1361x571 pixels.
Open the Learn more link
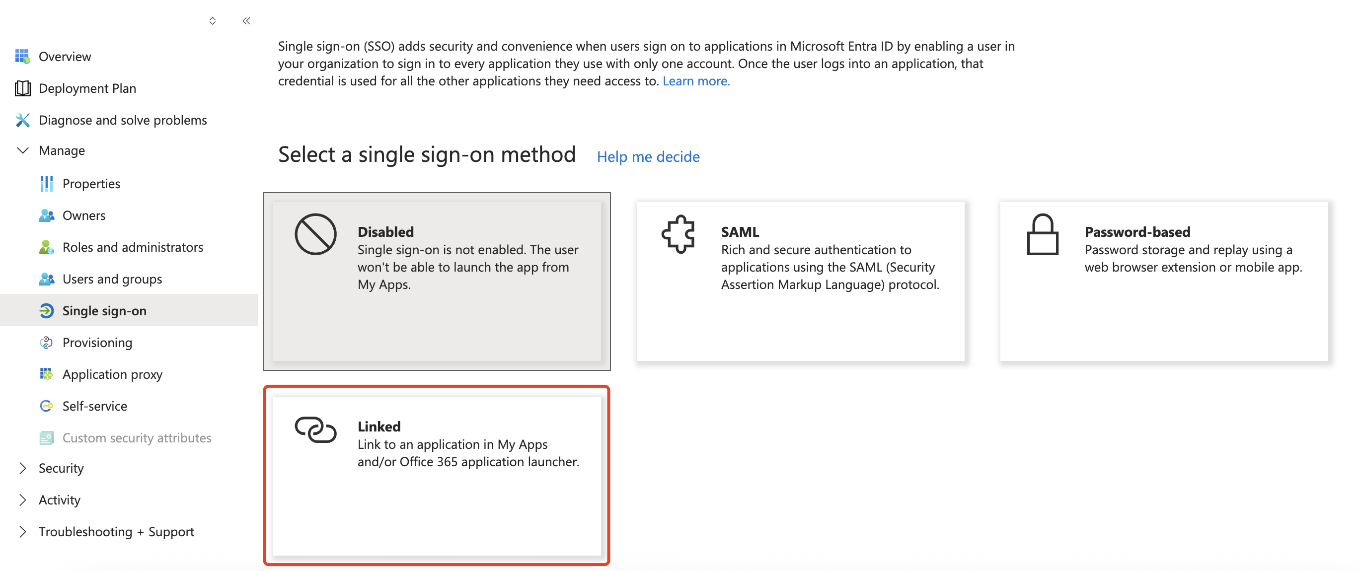696,81
